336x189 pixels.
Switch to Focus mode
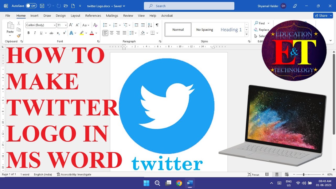coord(254,175)
